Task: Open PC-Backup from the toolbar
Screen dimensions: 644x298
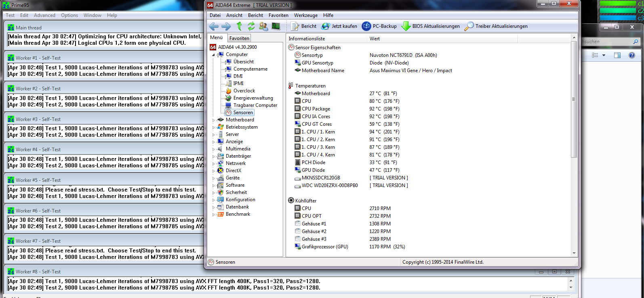Action: point(379,26)
